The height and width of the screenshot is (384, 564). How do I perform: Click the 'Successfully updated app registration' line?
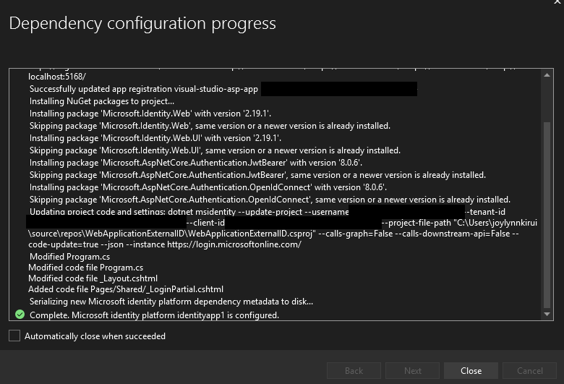(x=144, y=89)
